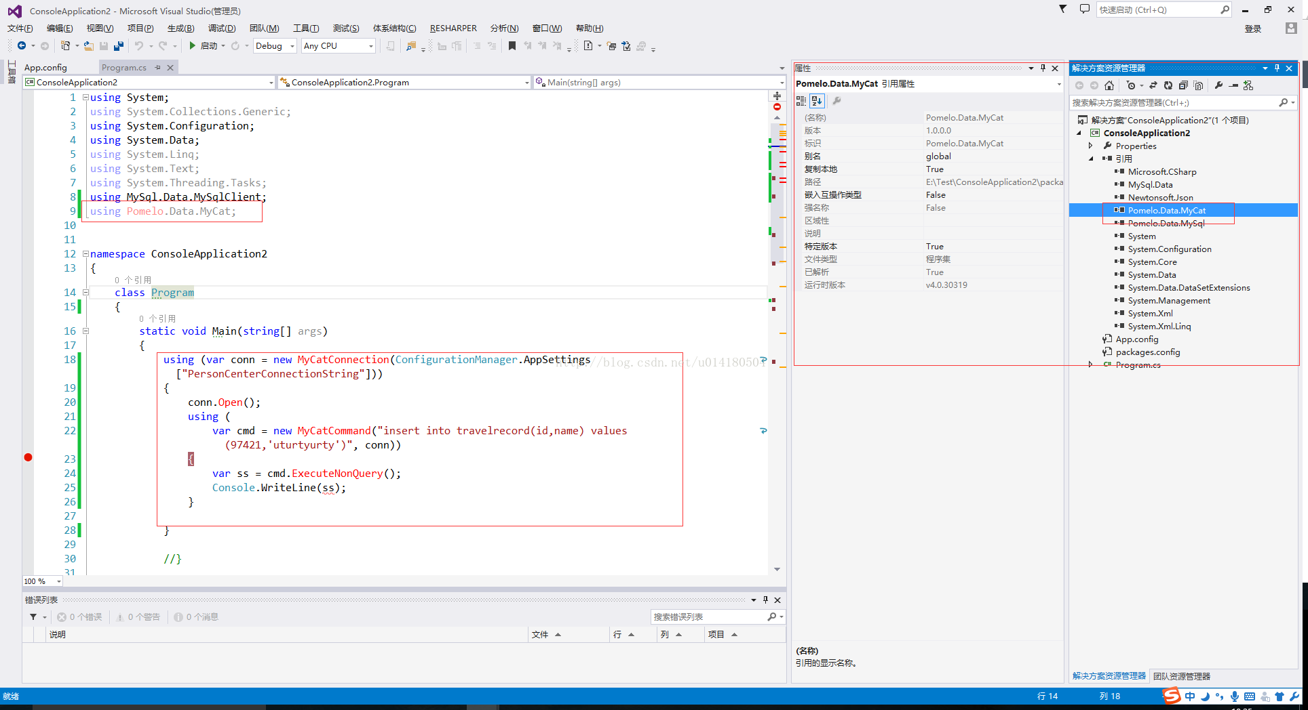Open the Debug configuration dropdown

[x=275, y=45]
